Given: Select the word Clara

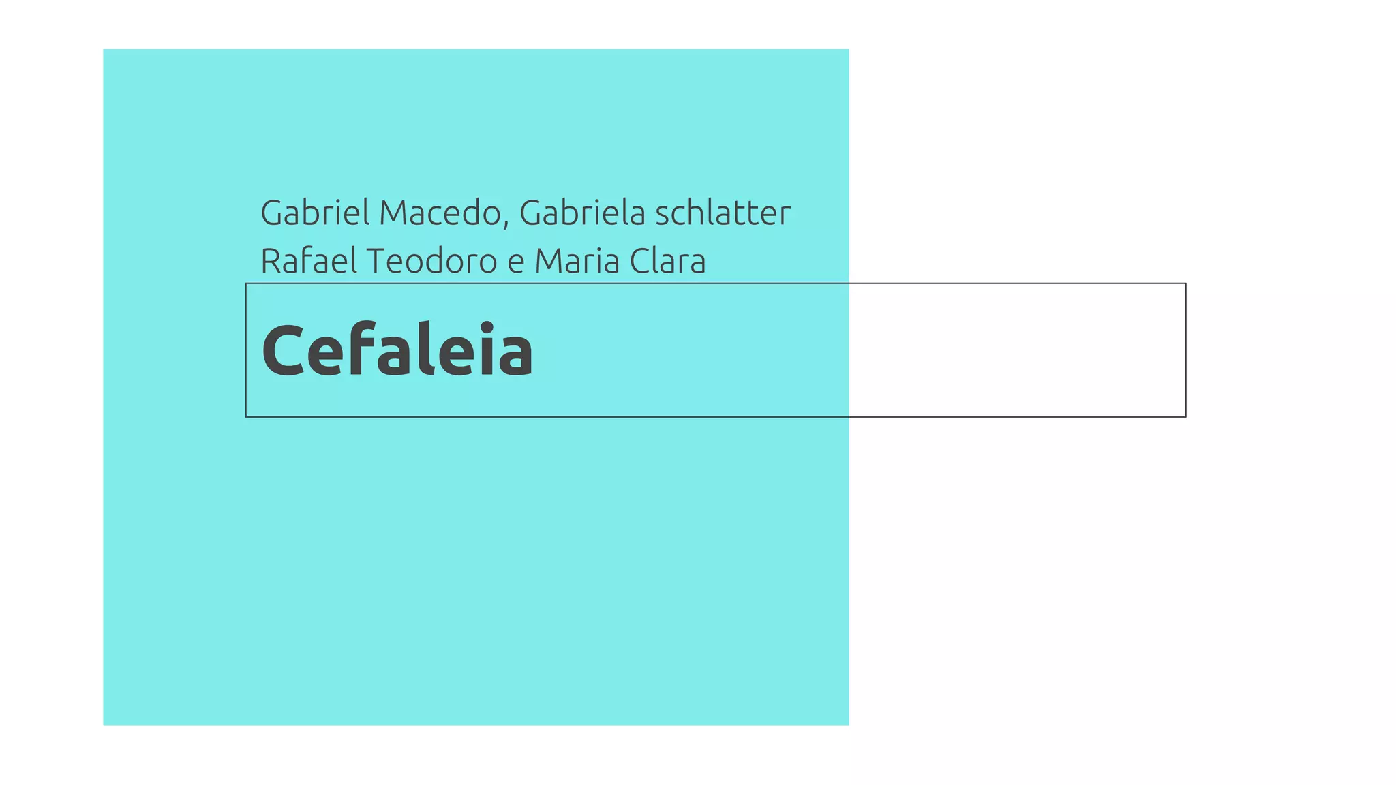Looking at the screenshot, I should 667,261.
